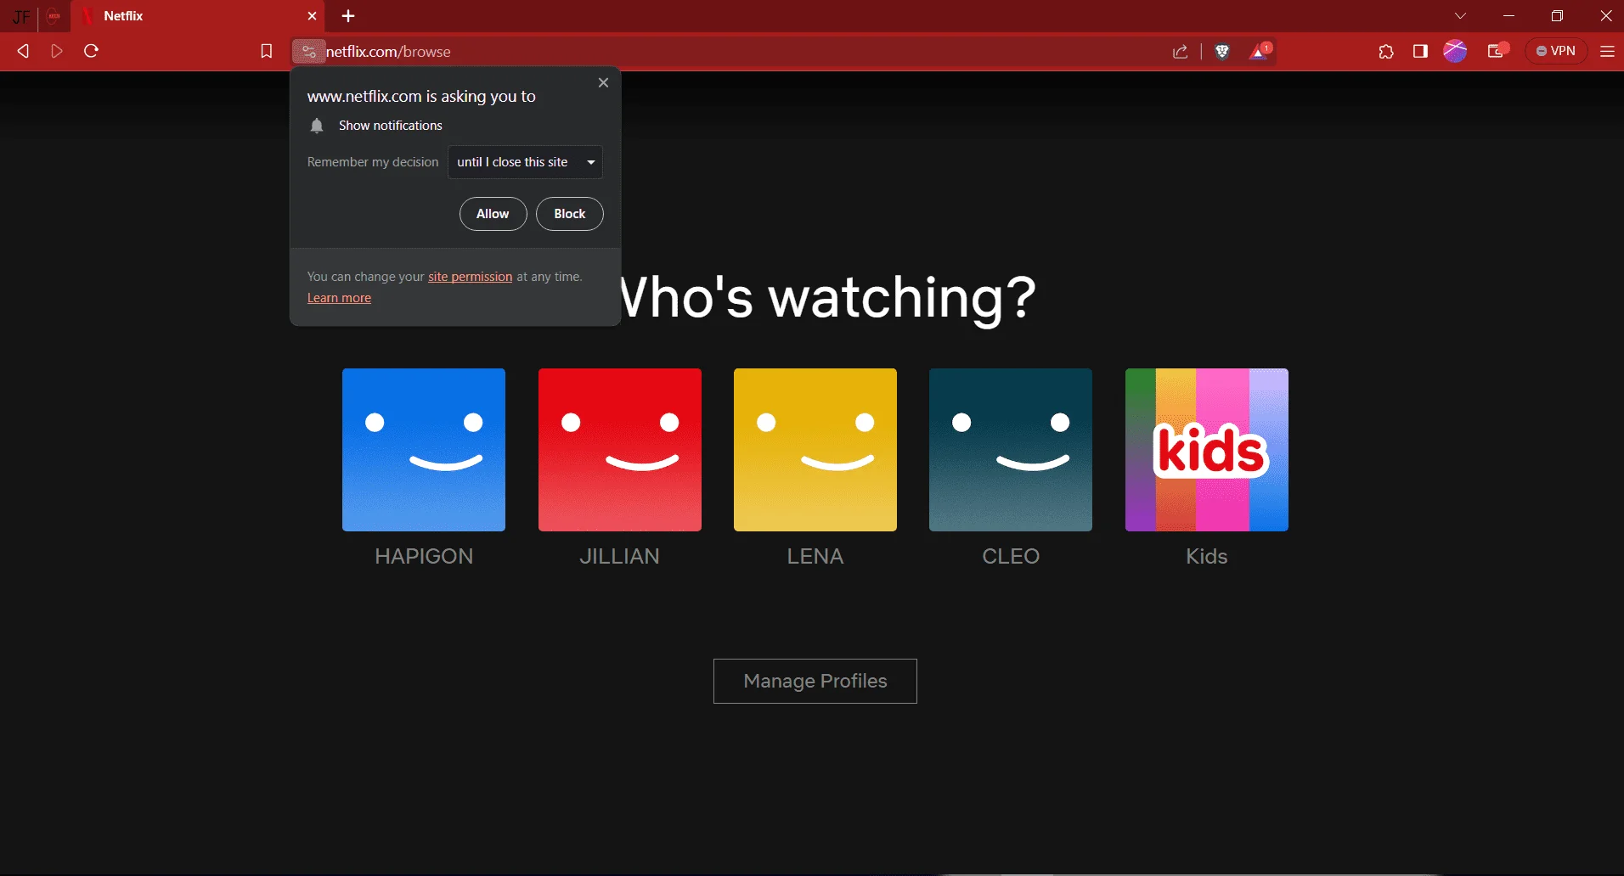Image resolution: width=1624 pixels, height=876 pixels.
Task: Open the browser hamburger main menu
Action: point(1607,52)
